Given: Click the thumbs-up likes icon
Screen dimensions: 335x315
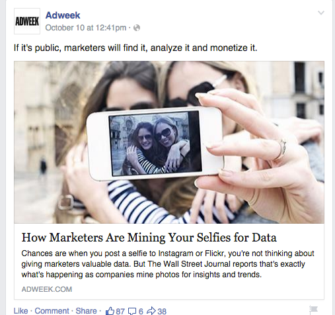Looking at the screenshot, I should (110, 311).
